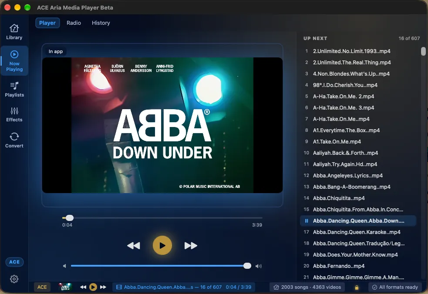The image size is (428, 294).
Task: Select A1.Everytime.The.Box..mp4 in queue
Action: point(358,130)
